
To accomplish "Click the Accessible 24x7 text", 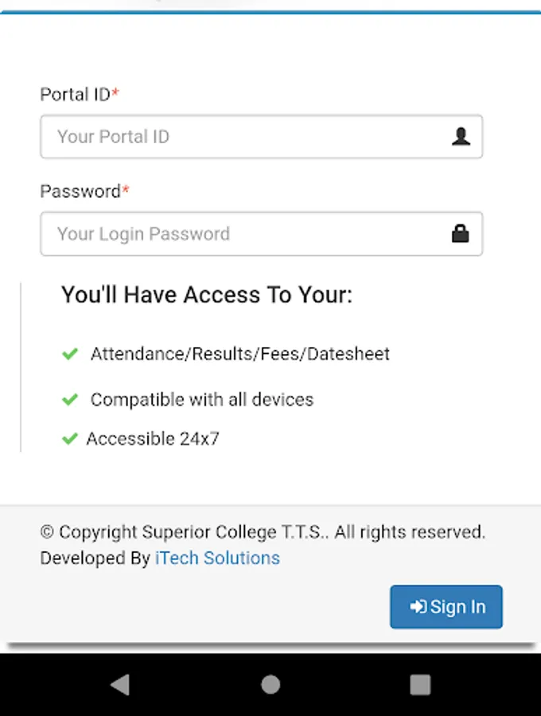I will (x=153, y=438).
